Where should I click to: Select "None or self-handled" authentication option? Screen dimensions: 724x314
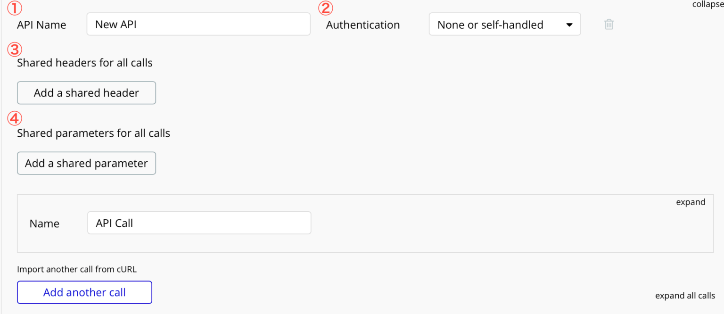[x=490, y=24]
